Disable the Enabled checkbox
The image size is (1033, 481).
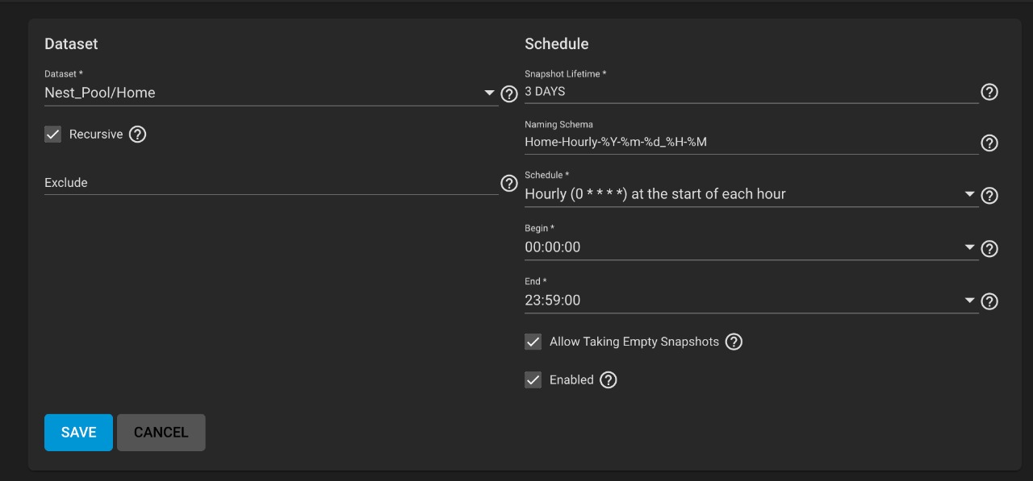click(x=533, y=380)
